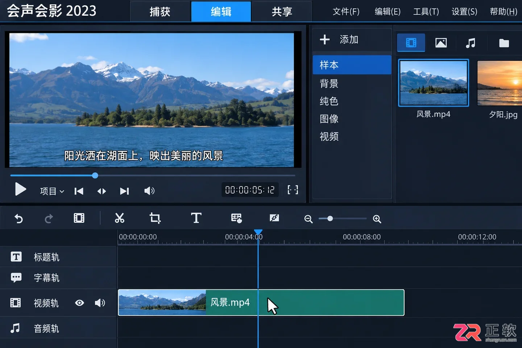Jump to the start of the project
Image resolution: width=522 pixels, height=348 pixels.
(x=79, y=191)
